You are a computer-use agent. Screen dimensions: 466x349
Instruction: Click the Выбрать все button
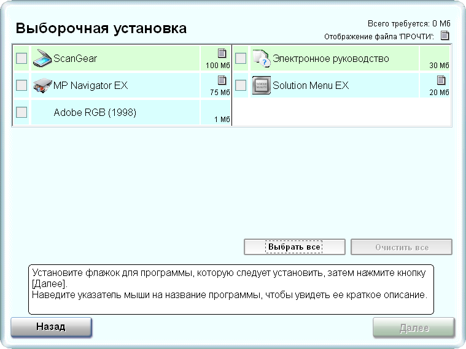click(295, 247)
